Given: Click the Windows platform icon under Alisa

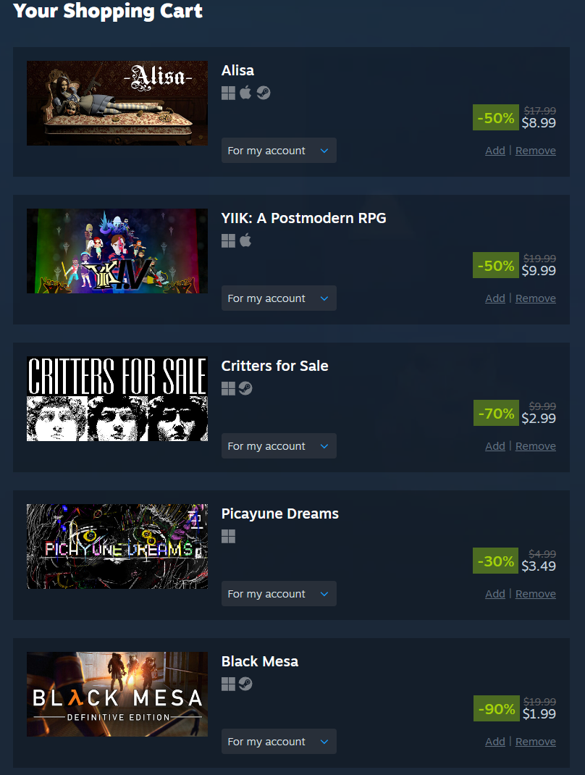Looking at the screenshot, I should [x=228, y=93].
